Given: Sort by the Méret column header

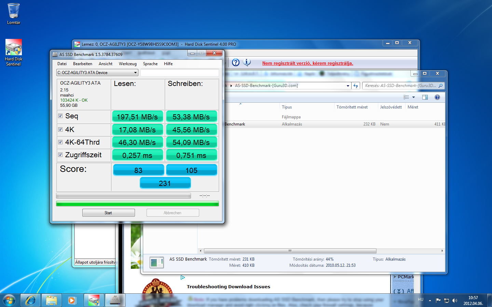Looking at the screenshot, I should pyautogui.click(x=425, y=107).
